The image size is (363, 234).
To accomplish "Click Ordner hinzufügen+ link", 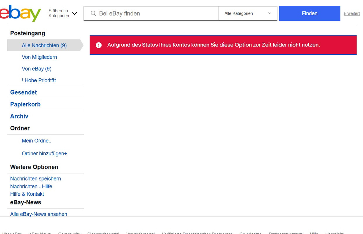I will coord(44,154).
